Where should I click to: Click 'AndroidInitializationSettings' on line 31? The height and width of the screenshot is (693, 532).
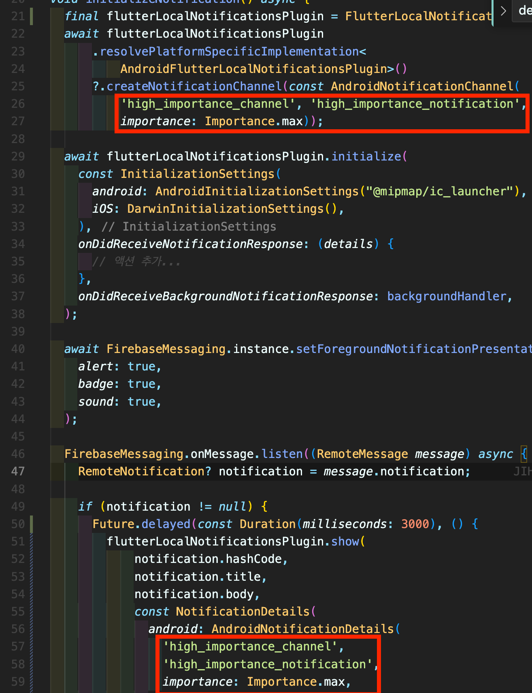(257, 191)
